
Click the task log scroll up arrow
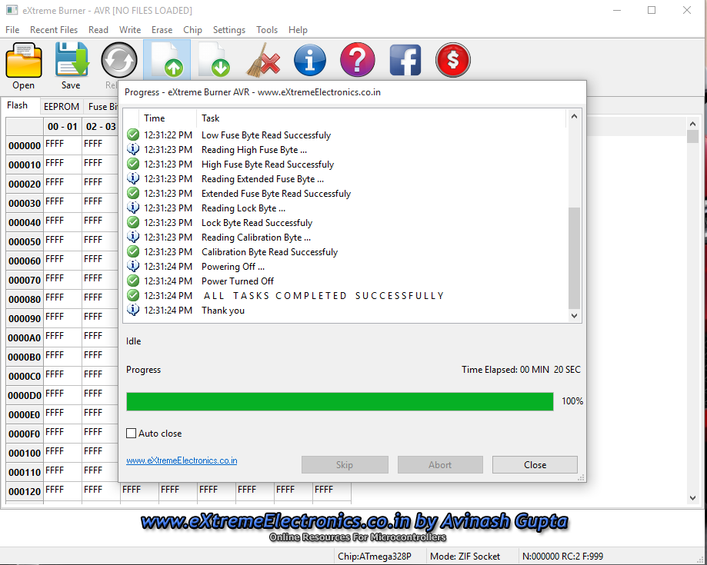click(574, 116)
